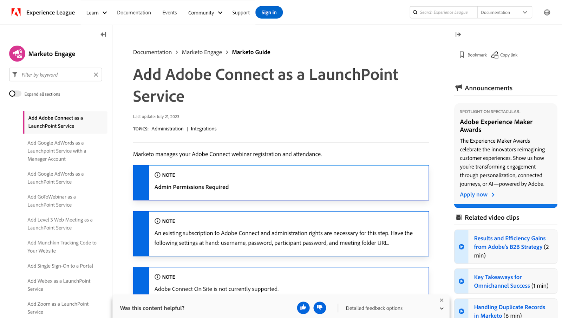562x318 pixels.
Task: Click Documentation breadcrumb link
Action: [152, 52]
